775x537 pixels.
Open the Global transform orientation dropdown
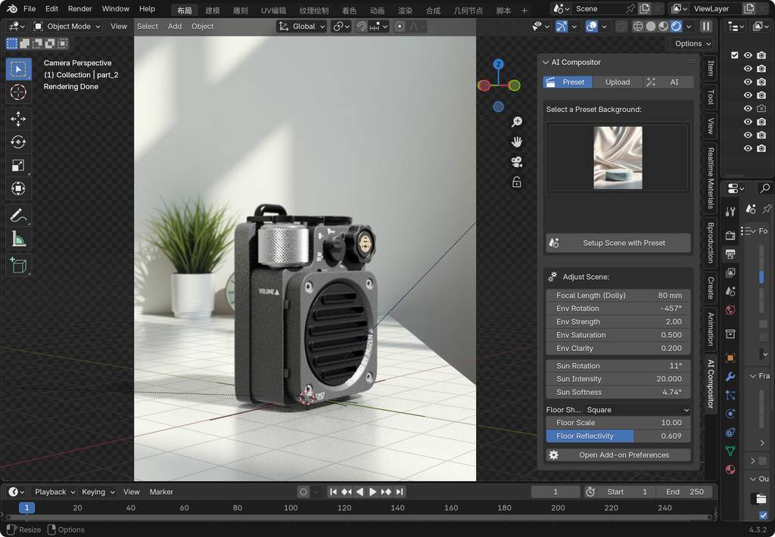point(302,26)
